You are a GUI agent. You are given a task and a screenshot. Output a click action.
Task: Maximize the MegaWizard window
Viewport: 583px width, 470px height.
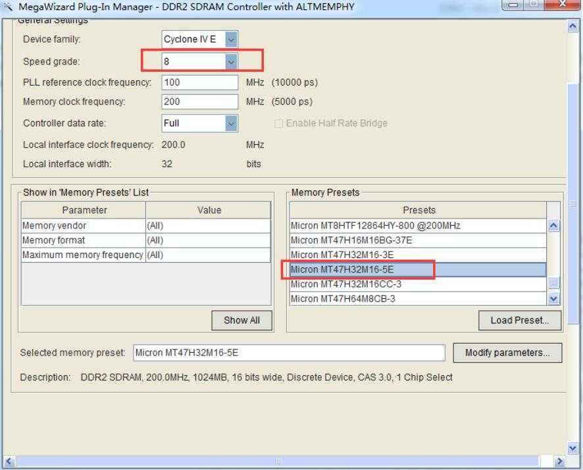[534, 5]
